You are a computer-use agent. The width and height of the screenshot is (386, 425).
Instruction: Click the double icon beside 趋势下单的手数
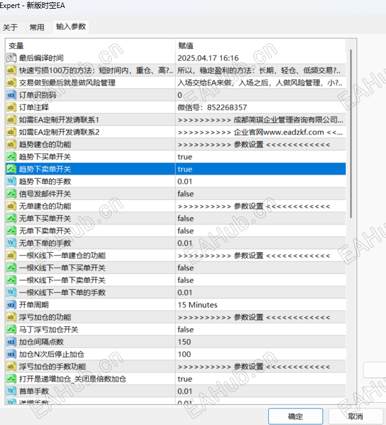(x=11, y=181)
